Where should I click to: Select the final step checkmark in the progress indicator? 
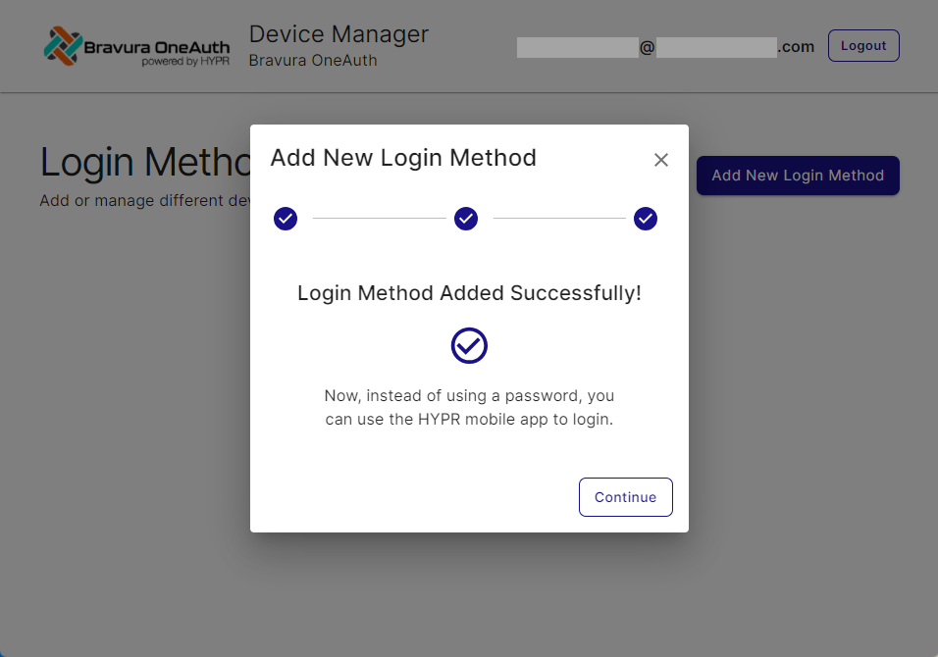coord(645,219)
